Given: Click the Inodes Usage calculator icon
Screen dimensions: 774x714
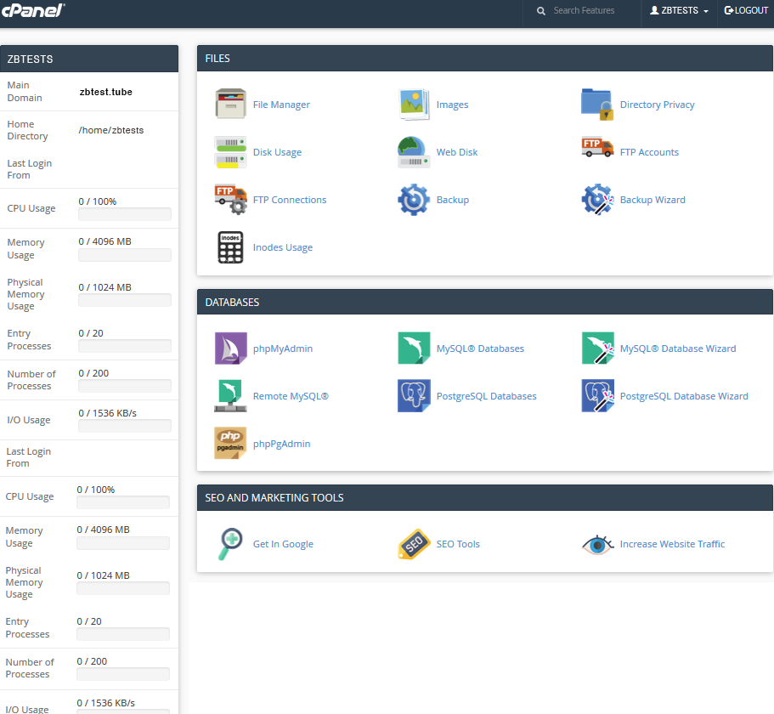Looking at the screenshot, I should point(230,247).
